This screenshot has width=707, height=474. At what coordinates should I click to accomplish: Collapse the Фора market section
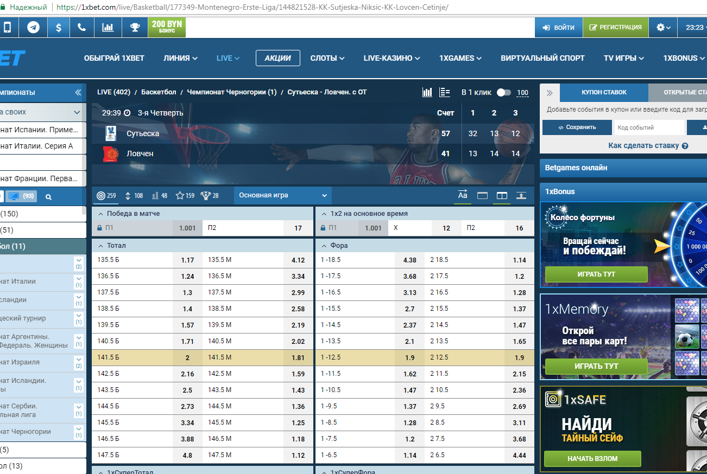click(x=324, y=246)
